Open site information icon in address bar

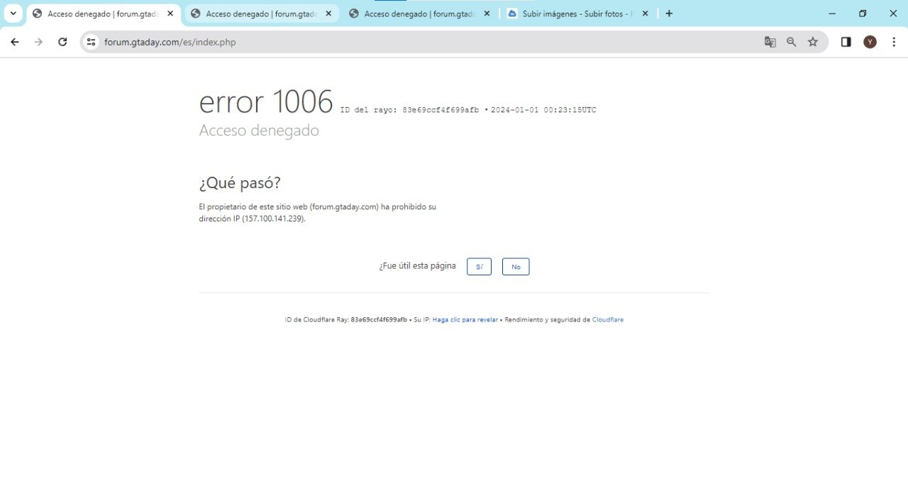pyautogui.click(x=91, y=42)
